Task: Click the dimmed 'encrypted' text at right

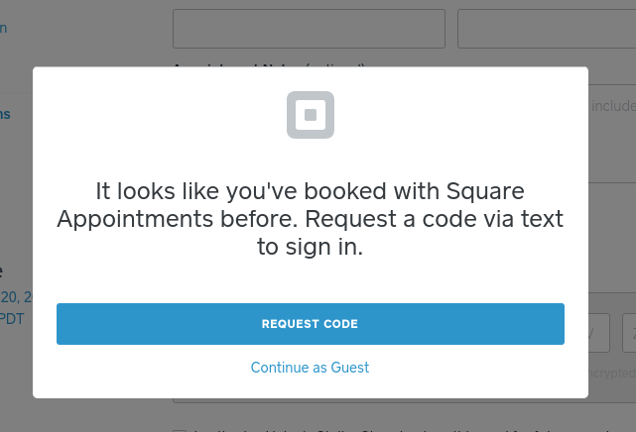Action: (612, 373)
